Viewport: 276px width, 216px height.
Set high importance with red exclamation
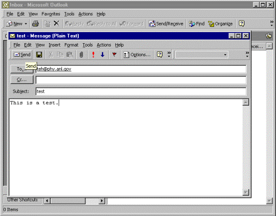coord(93,55)
